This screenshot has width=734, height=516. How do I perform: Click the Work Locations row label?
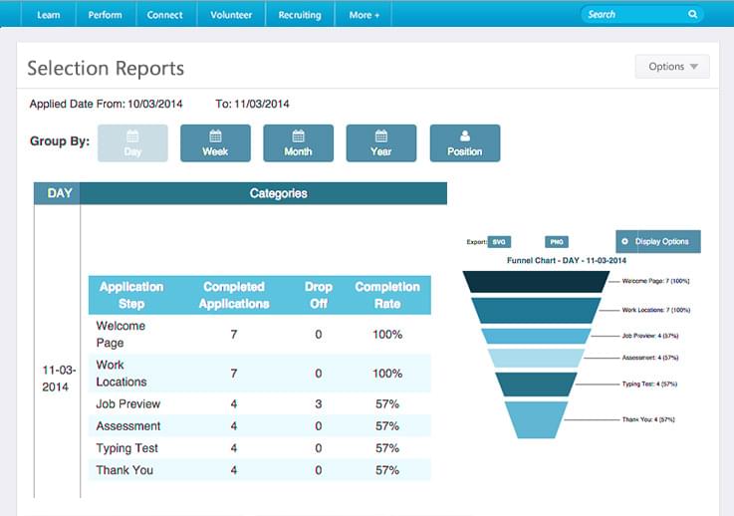point(122,374)
